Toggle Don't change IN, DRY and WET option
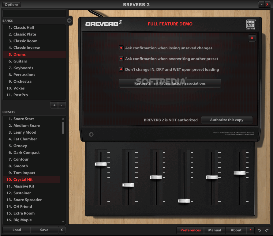The image size is (273, 236). [x=121, y=69]
